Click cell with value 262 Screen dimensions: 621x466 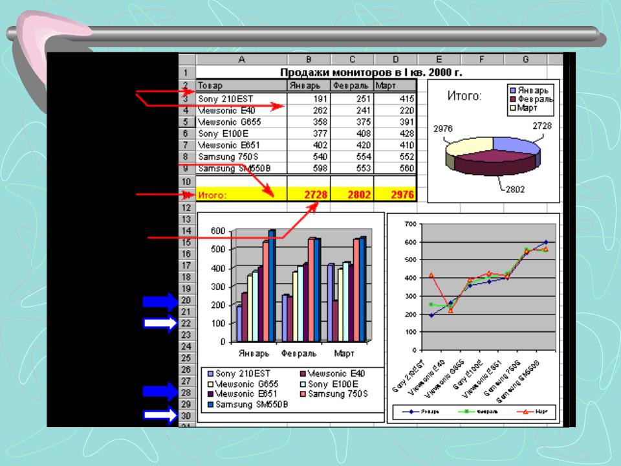click(309, 110)
